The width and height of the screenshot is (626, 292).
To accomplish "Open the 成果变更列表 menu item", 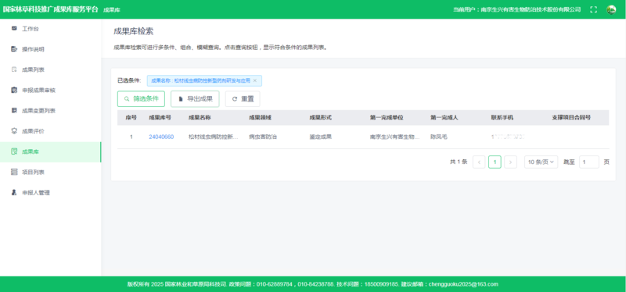I will (x=50, y=110).
